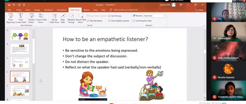Image resolution: width=246 pixels, height=104 pixels.
Task: Switch to the Review tab
Action: [x=86, y=10]
